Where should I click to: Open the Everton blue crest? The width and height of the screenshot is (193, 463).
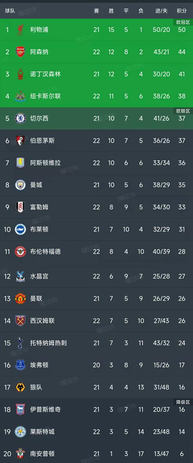(20, 365)
